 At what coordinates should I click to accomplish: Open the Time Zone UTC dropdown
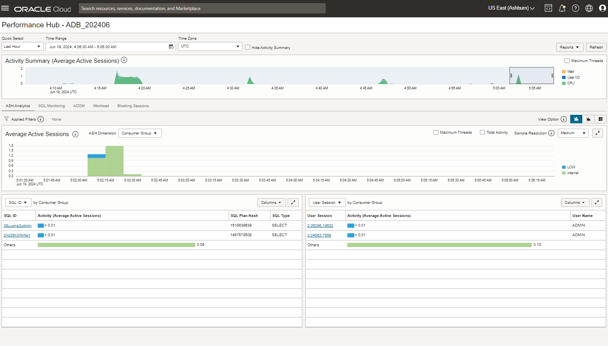pos(210,46)
